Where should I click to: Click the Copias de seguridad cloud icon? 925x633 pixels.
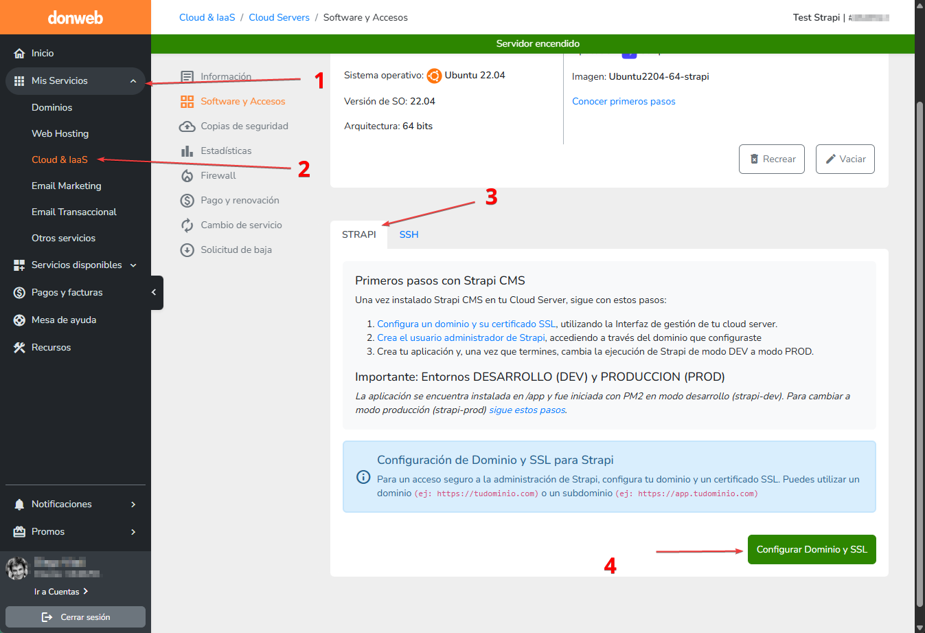(x=187, y=126)
